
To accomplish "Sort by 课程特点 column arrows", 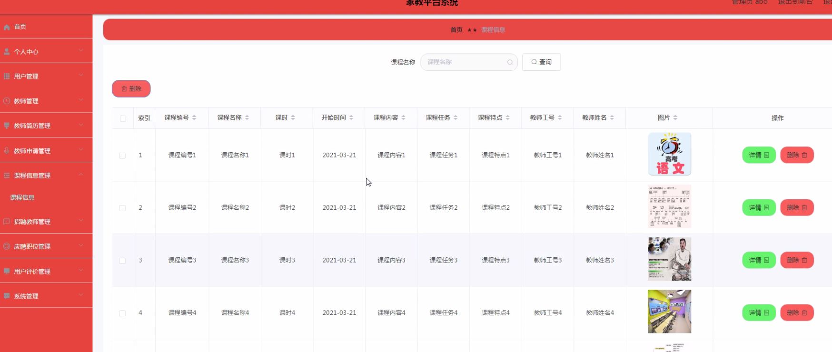I will [x=507, y=117].
